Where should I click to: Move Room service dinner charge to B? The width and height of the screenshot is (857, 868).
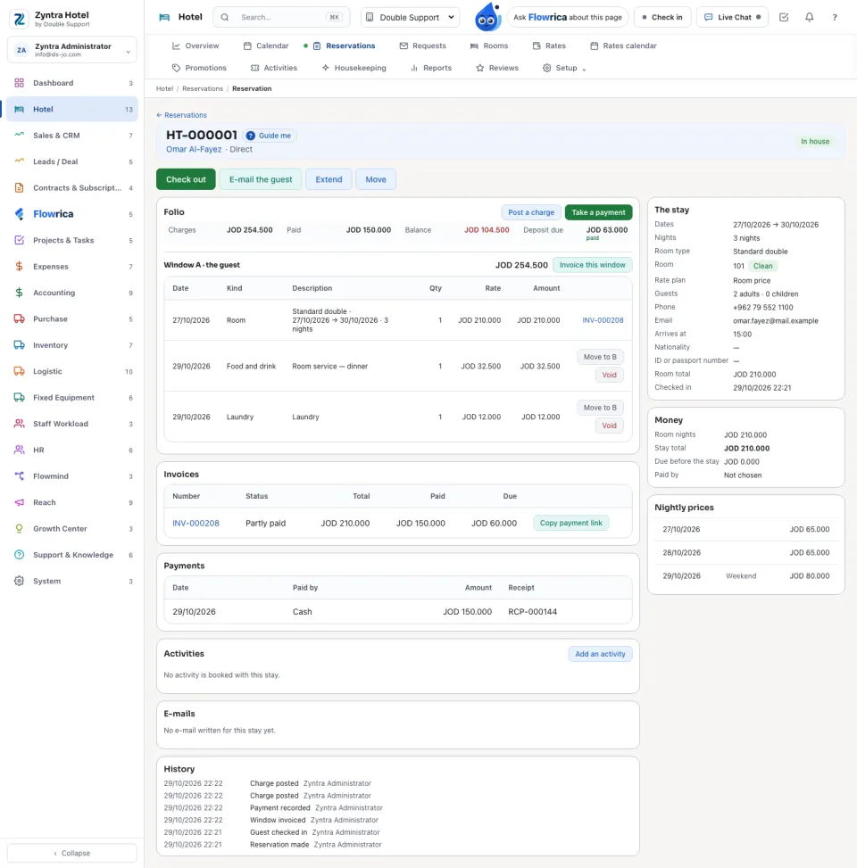click(599, 357)
